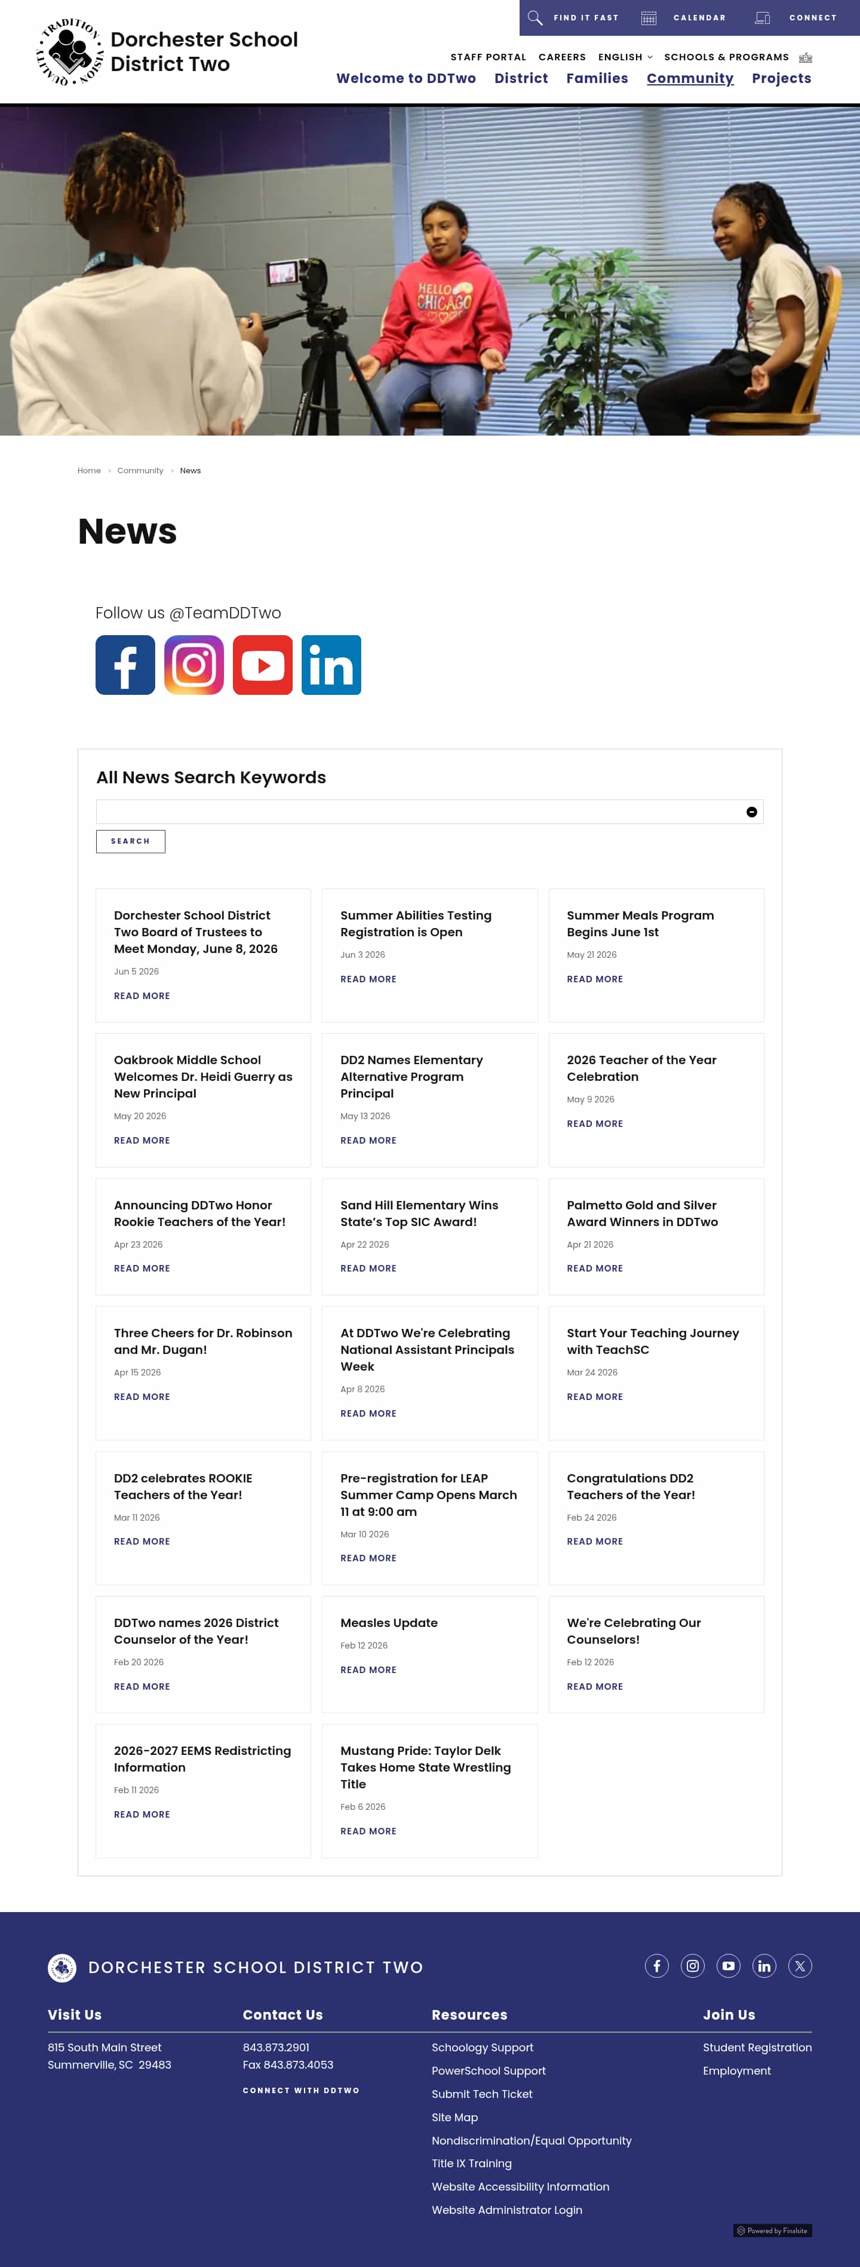Click the footer YouTube circle icon
The height and width of the screenshot is (2267, 860).
[728, 1966]
